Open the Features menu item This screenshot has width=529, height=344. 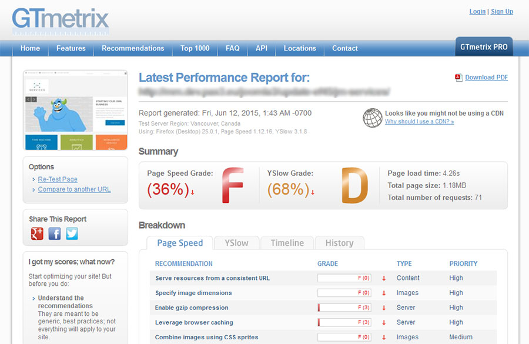tap(71, 48)
